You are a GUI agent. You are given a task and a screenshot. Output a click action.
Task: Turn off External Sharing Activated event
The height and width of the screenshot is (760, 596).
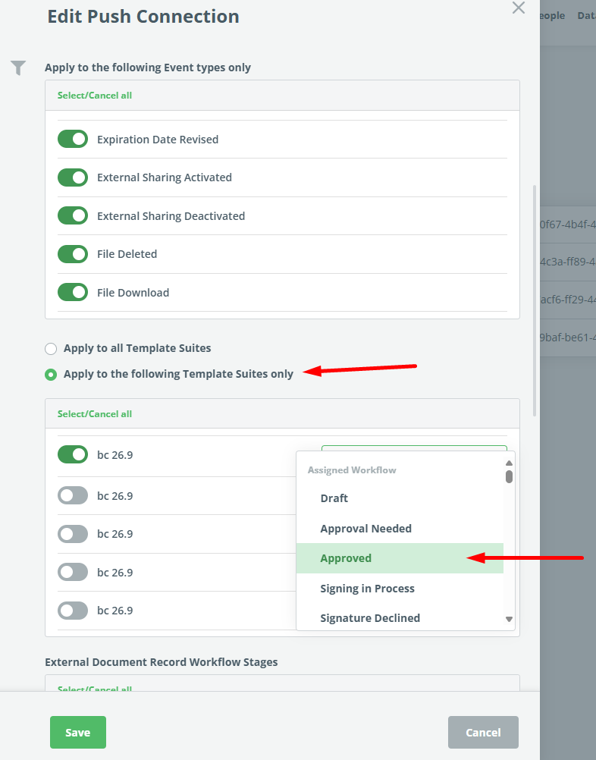coord(73,177)
